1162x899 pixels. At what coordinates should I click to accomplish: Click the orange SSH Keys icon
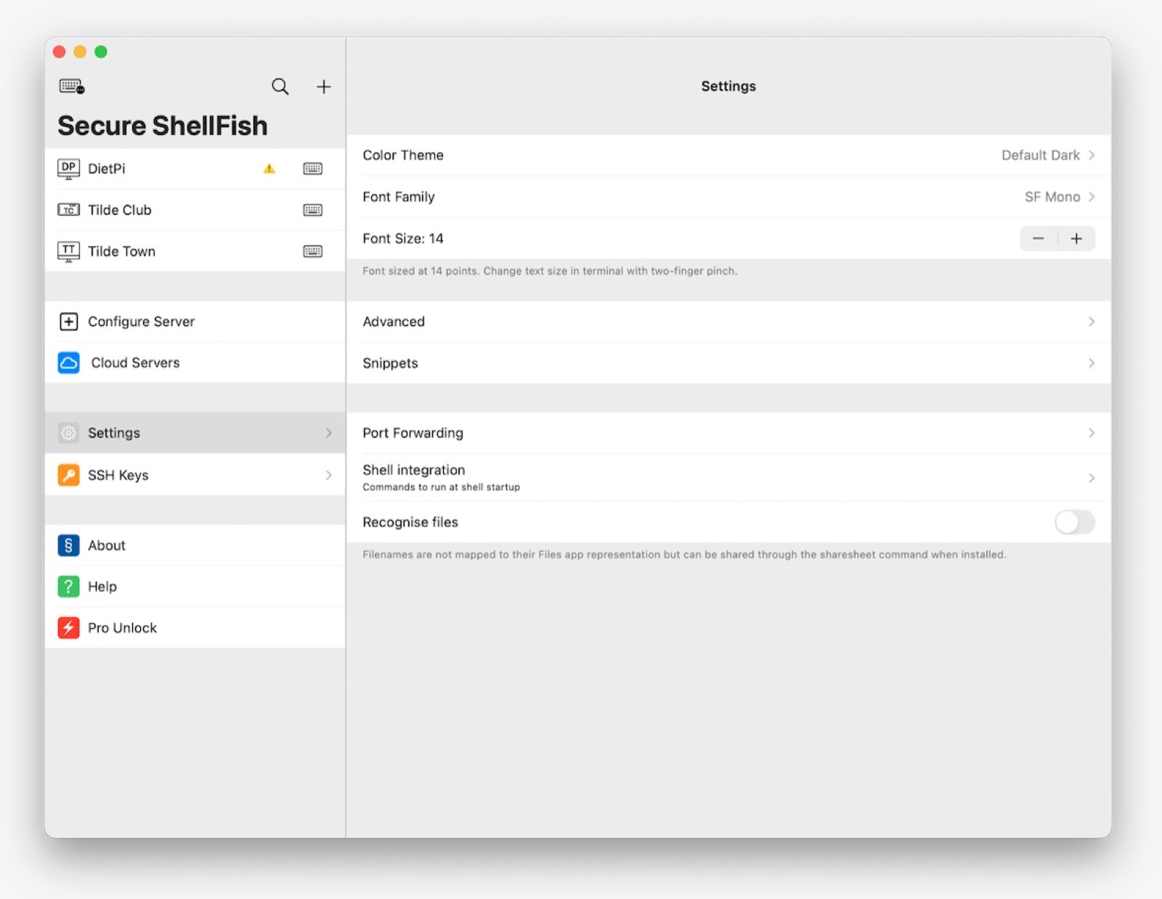click(x=68, y=476)
